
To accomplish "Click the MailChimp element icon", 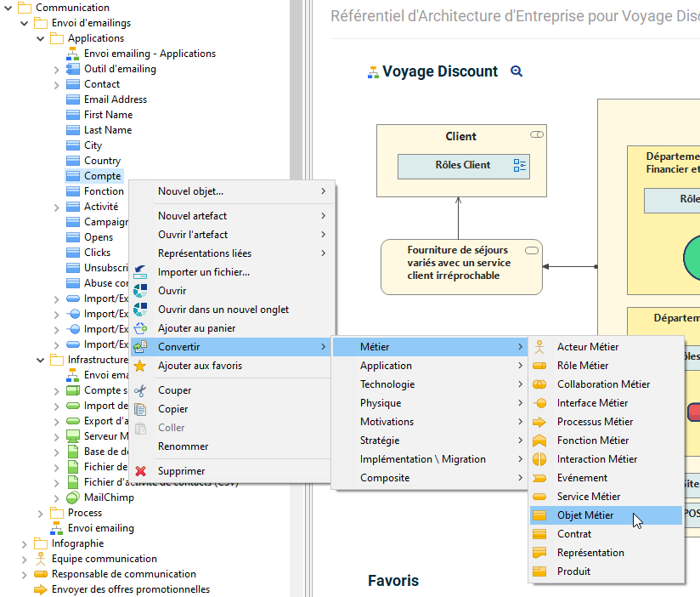I will pos(73,497).
